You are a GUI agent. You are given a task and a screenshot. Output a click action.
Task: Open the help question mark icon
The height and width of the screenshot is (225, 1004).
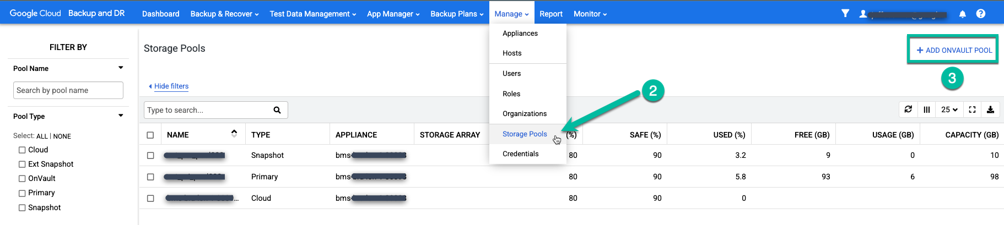pos(980,14)
